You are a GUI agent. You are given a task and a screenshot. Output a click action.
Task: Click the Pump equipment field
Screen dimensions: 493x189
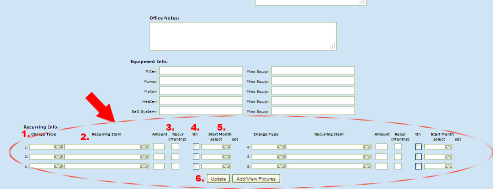click(x=201, y=80)
